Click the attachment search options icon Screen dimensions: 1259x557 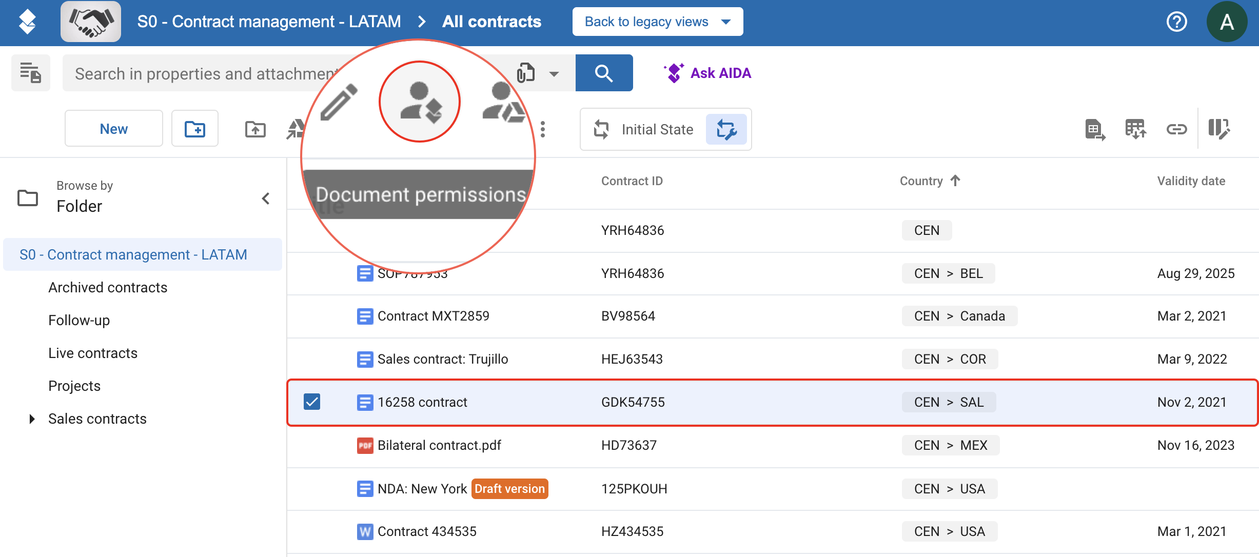click(x=526, y=73)
